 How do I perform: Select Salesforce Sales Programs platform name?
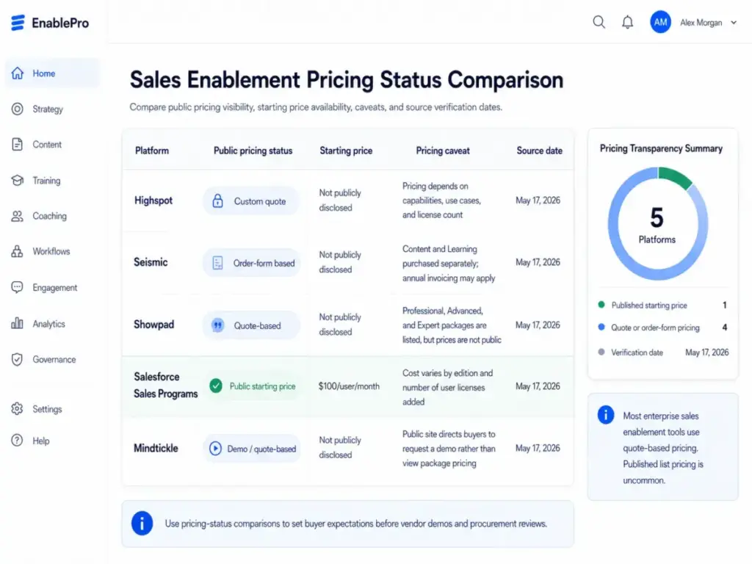tap(165, 385)
